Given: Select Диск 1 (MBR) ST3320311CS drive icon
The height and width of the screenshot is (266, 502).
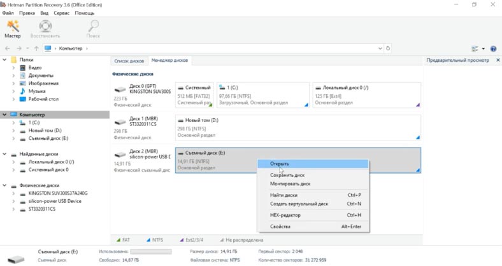Looking at the screenshot, I should point(120,122).
